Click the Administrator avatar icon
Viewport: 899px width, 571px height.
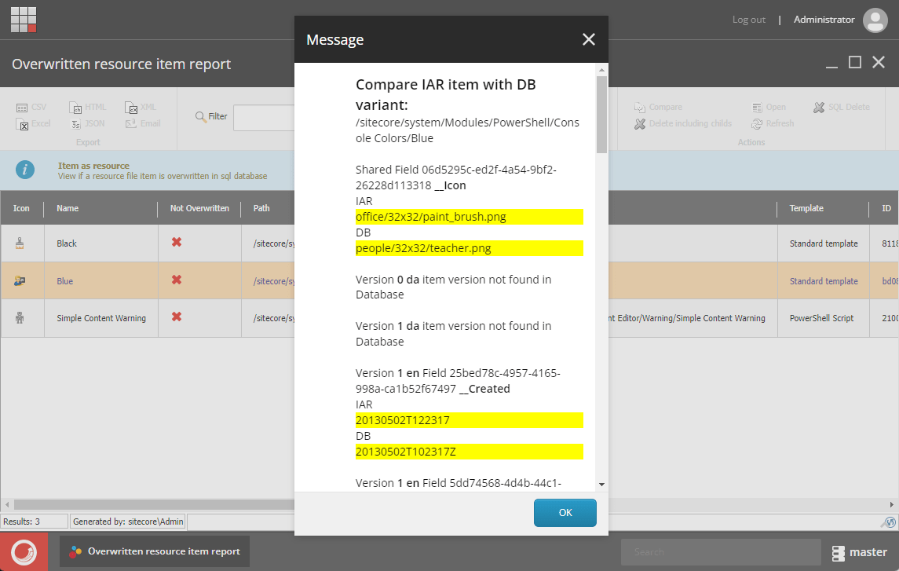pos(875,20)
